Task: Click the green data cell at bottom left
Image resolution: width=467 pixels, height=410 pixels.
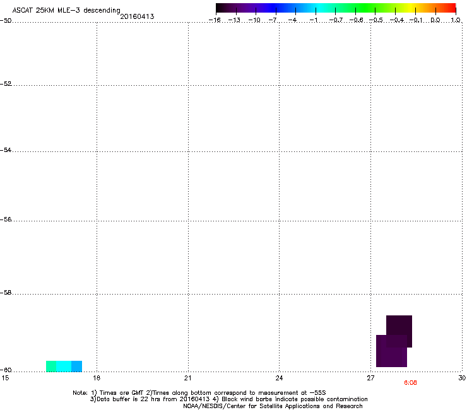Action: (51, 366)
